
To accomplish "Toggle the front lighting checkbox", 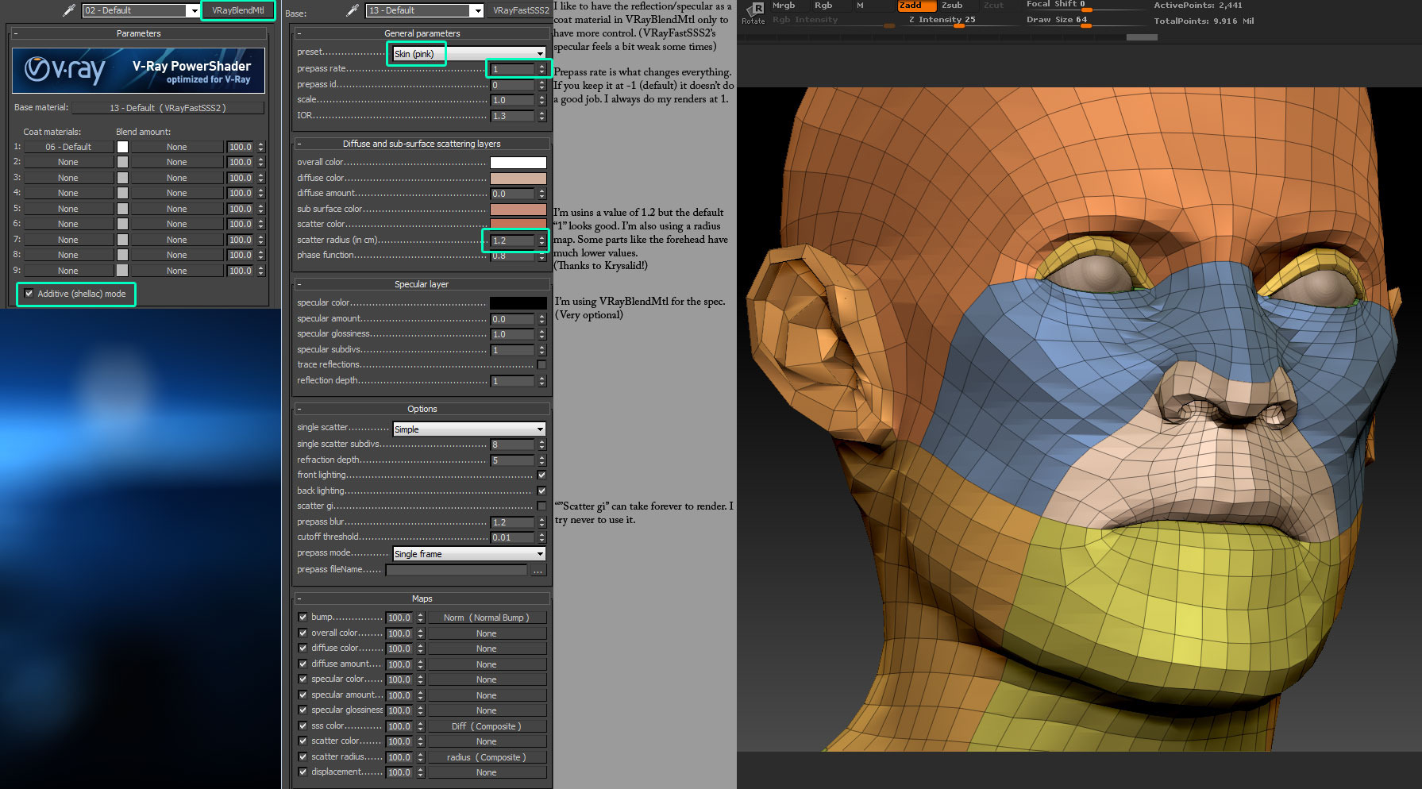I will [x=541, y=475].
